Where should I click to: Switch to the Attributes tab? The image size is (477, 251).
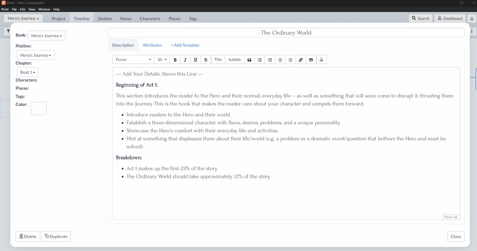coord(152,45)
